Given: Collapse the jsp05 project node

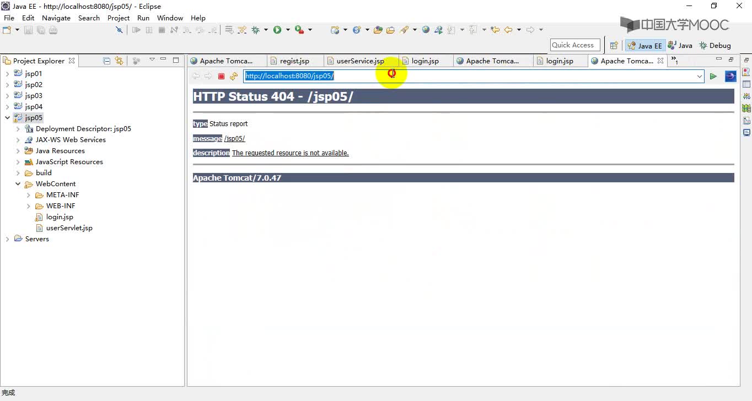Looking at the screenshot, I should (7, 117).
